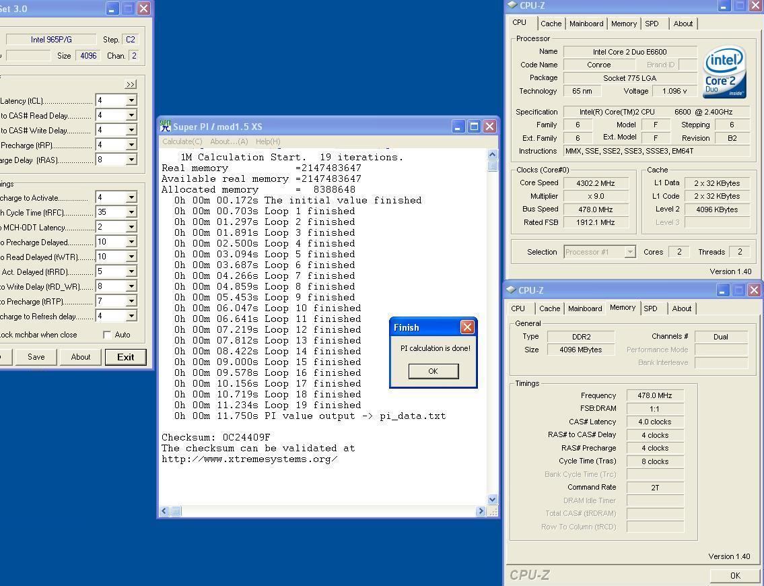Switch to About tab in upper CPU-Z
Screen dimensions: 764x586
683,24
